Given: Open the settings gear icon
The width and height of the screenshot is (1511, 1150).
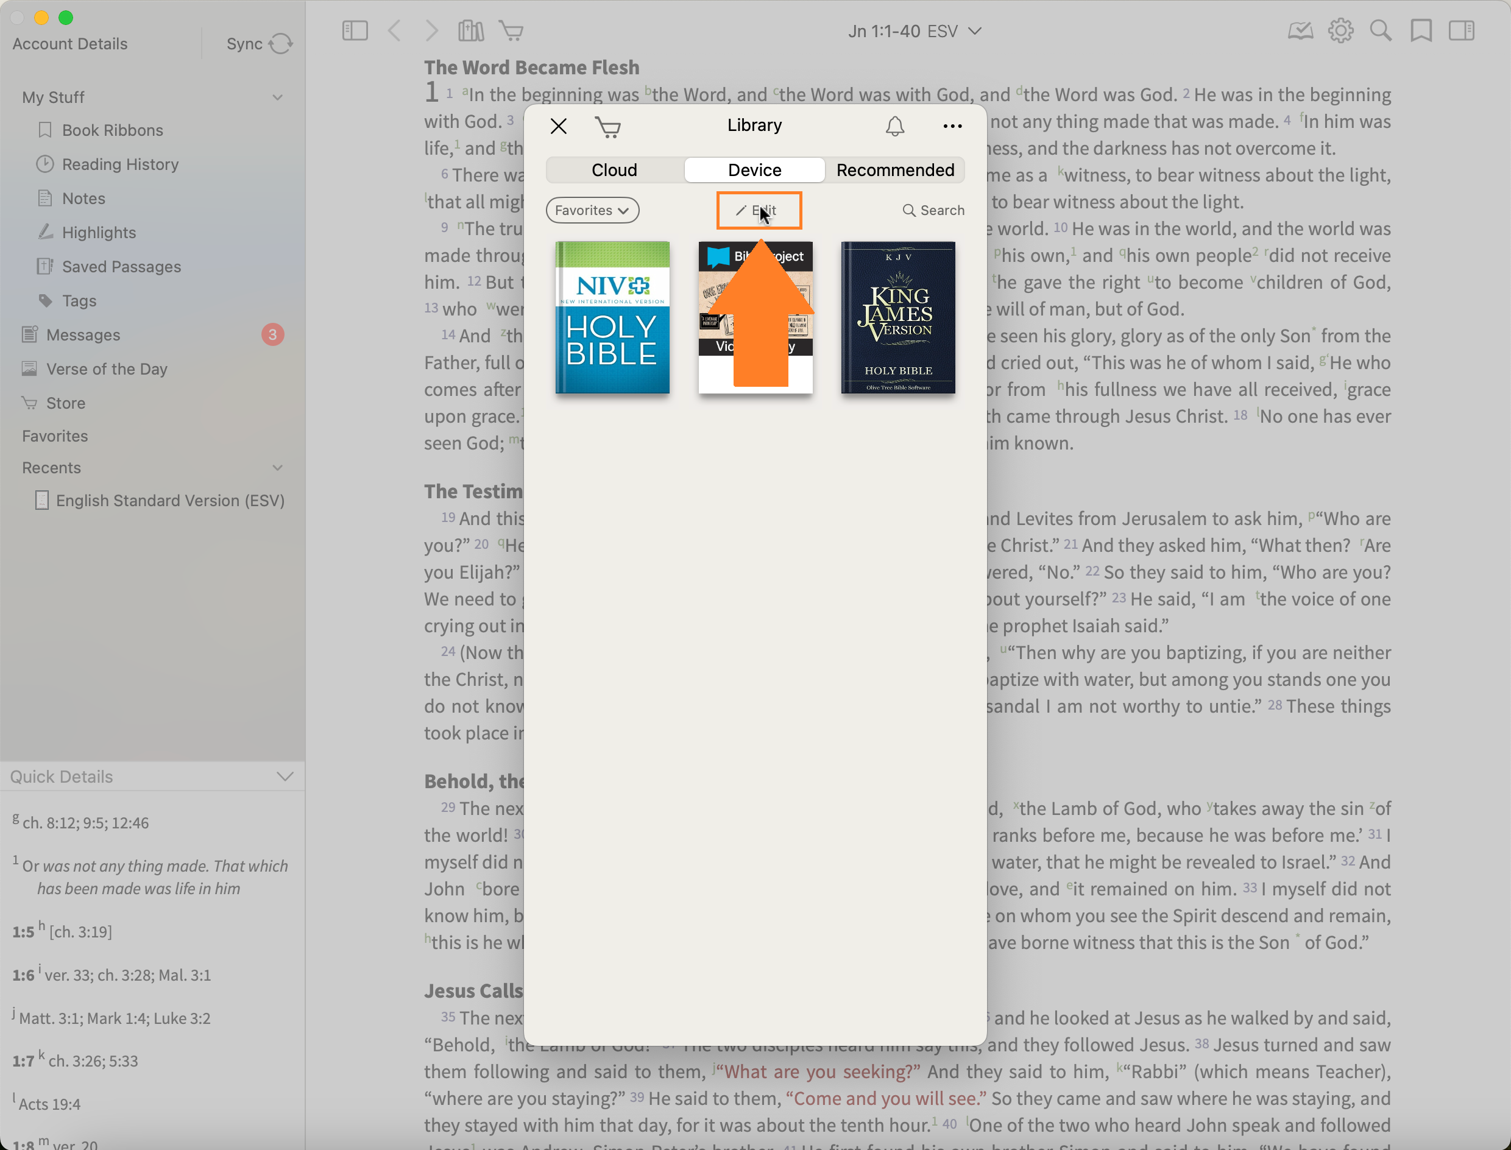Looking at the screenshot, I should tap(1340, 31).
